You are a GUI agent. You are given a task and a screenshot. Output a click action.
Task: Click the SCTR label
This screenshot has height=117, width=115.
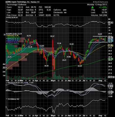click(56, 15)
